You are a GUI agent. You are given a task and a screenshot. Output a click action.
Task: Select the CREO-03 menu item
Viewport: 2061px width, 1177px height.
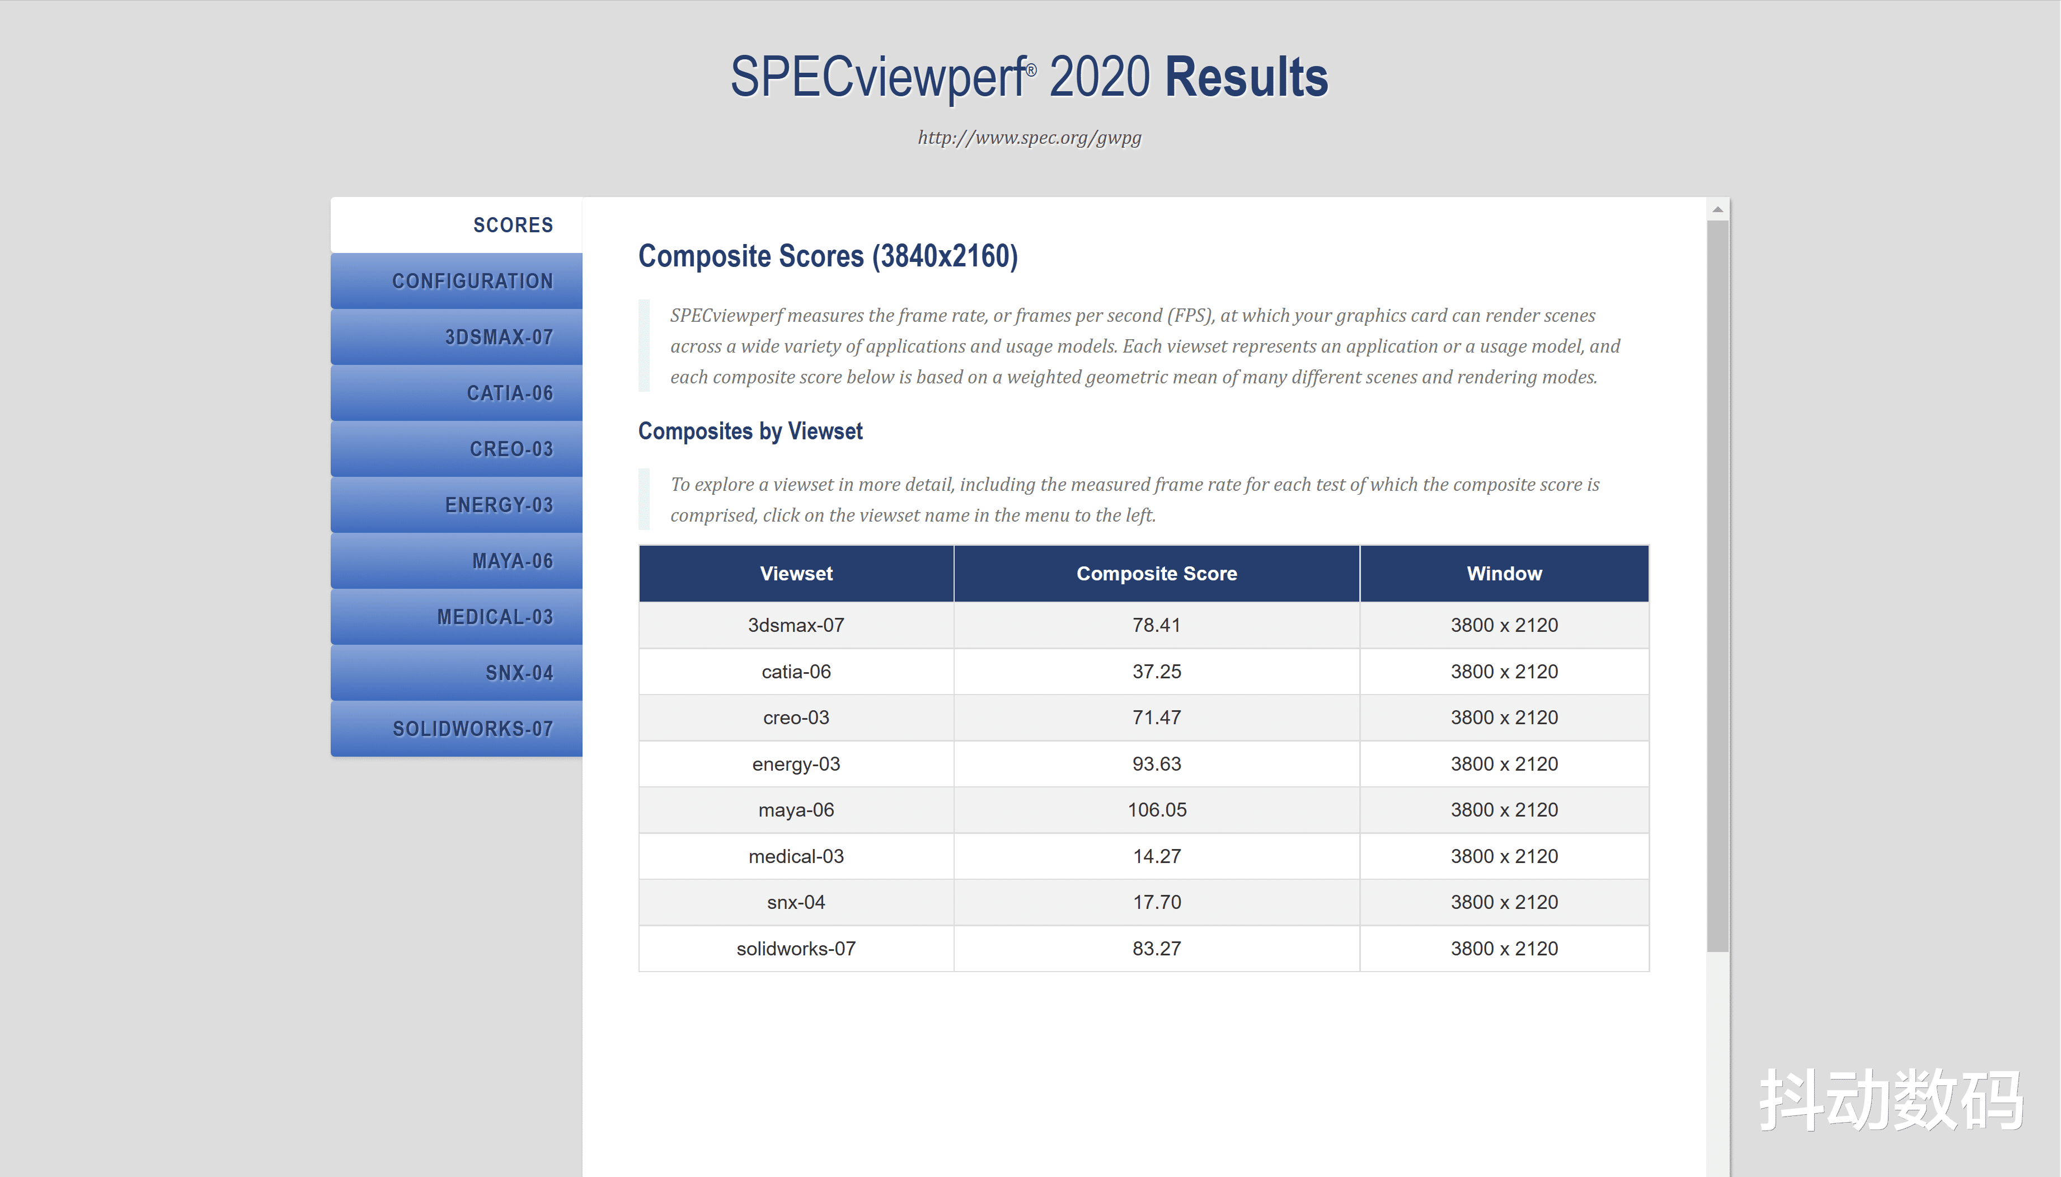[456, 449]
